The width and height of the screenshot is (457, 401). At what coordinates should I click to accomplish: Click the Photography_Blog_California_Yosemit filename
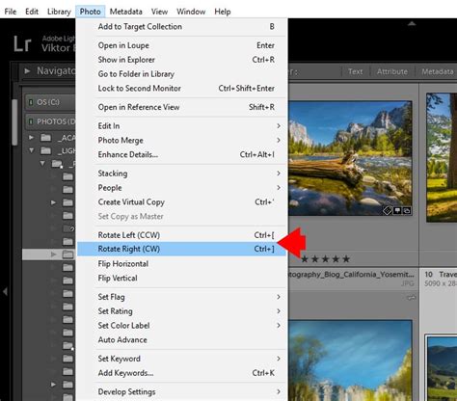pos(351,275)
